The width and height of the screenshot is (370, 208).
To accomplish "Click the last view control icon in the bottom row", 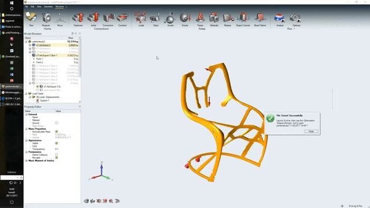I will [x=117, y=201].
